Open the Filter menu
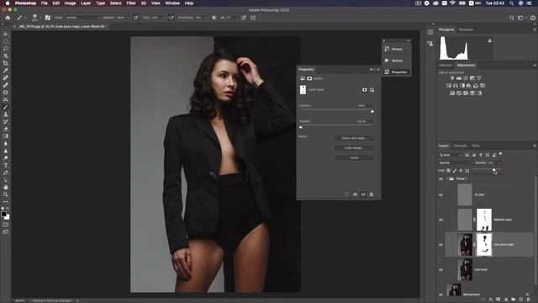538x303 pixels. tap(131, 3)
